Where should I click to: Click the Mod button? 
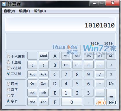tap(44, 56)
